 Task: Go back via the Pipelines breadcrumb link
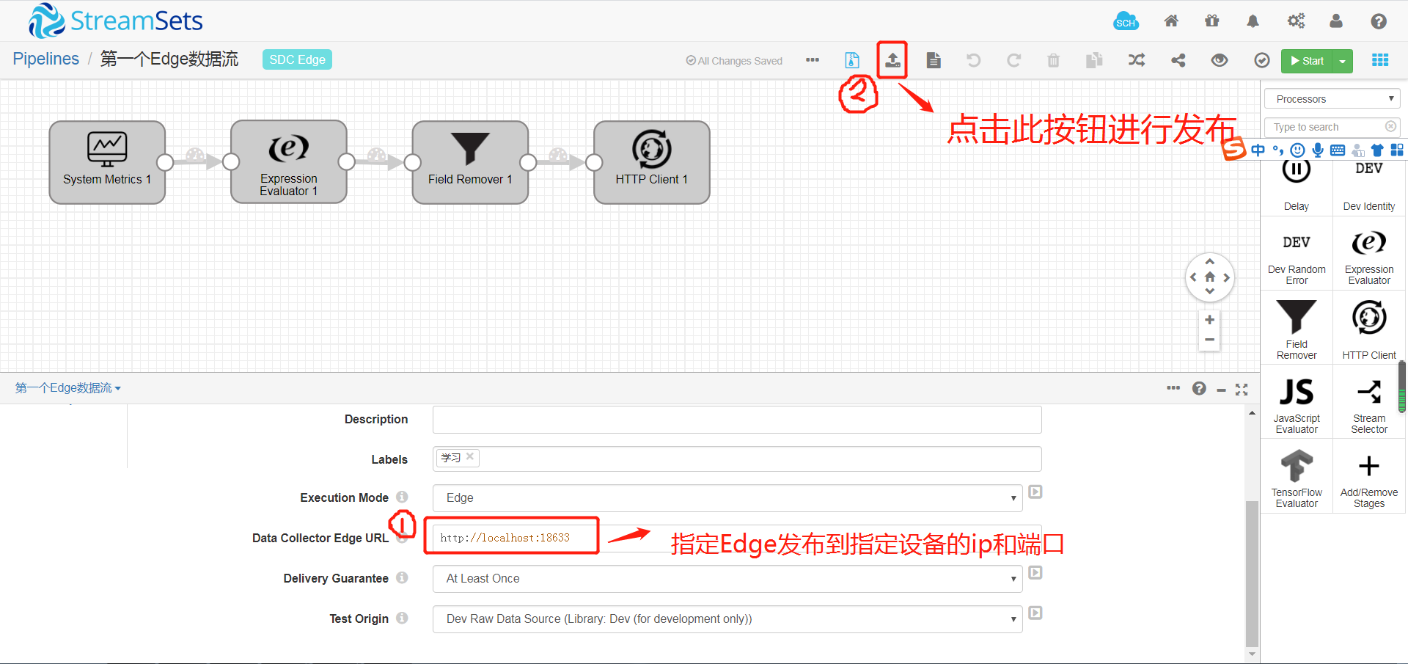(45, 59)
